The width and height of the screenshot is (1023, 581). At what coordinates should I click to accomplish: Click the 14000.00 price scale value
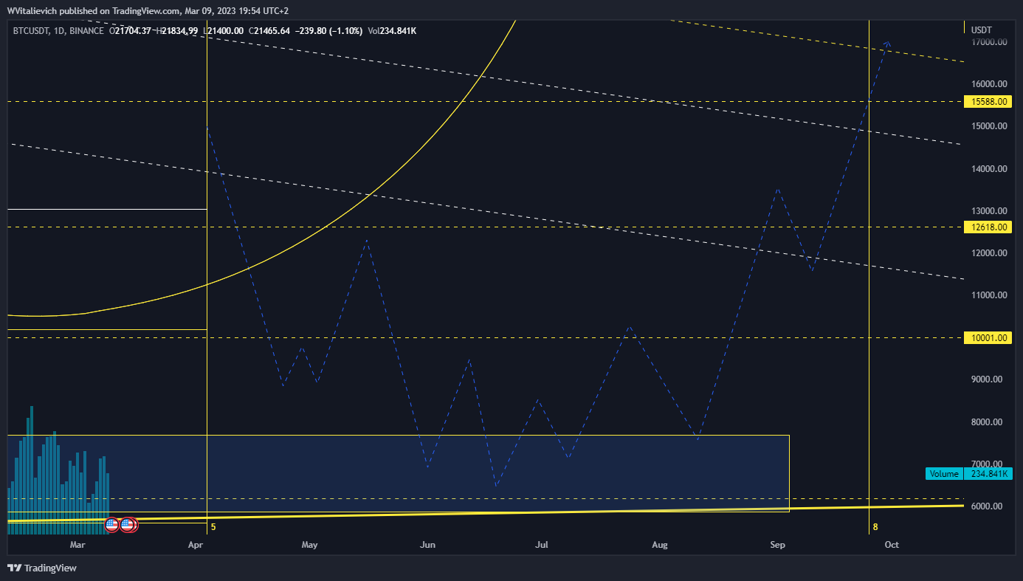pos(989,169)
